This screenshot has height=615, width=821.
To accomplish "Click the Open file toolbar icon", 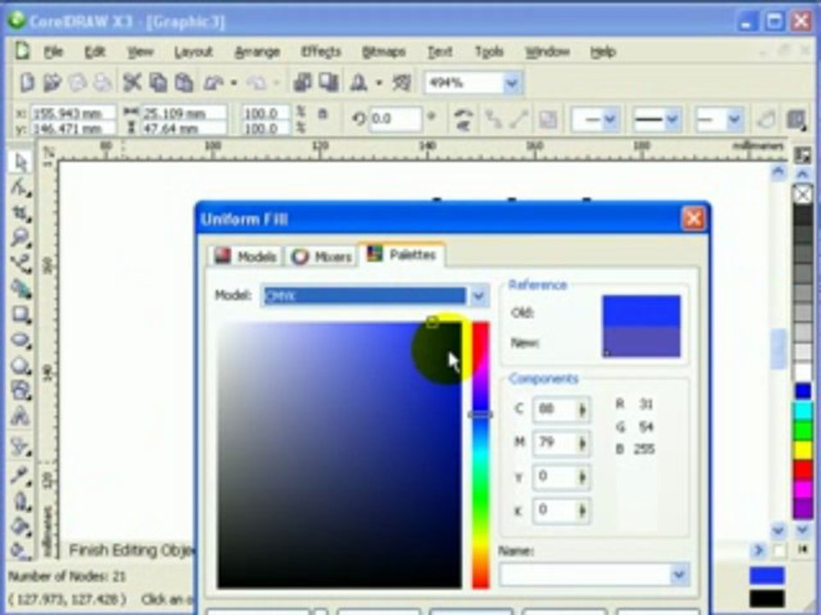I will tap(52, 83).
